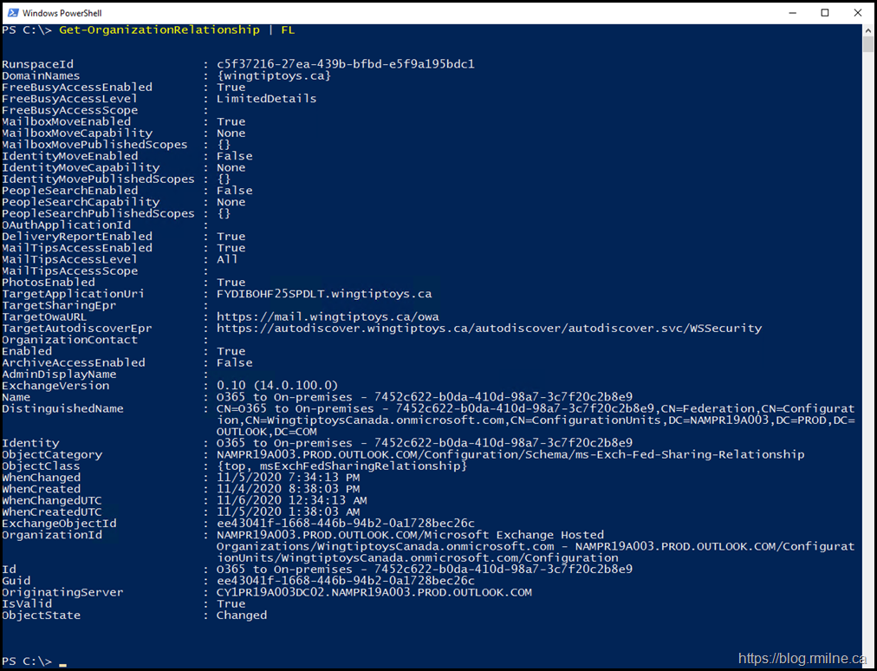Place cursor at the bottom PS C:\> prompt
This screenshot has height=671, width=877.
coord(62,661)
